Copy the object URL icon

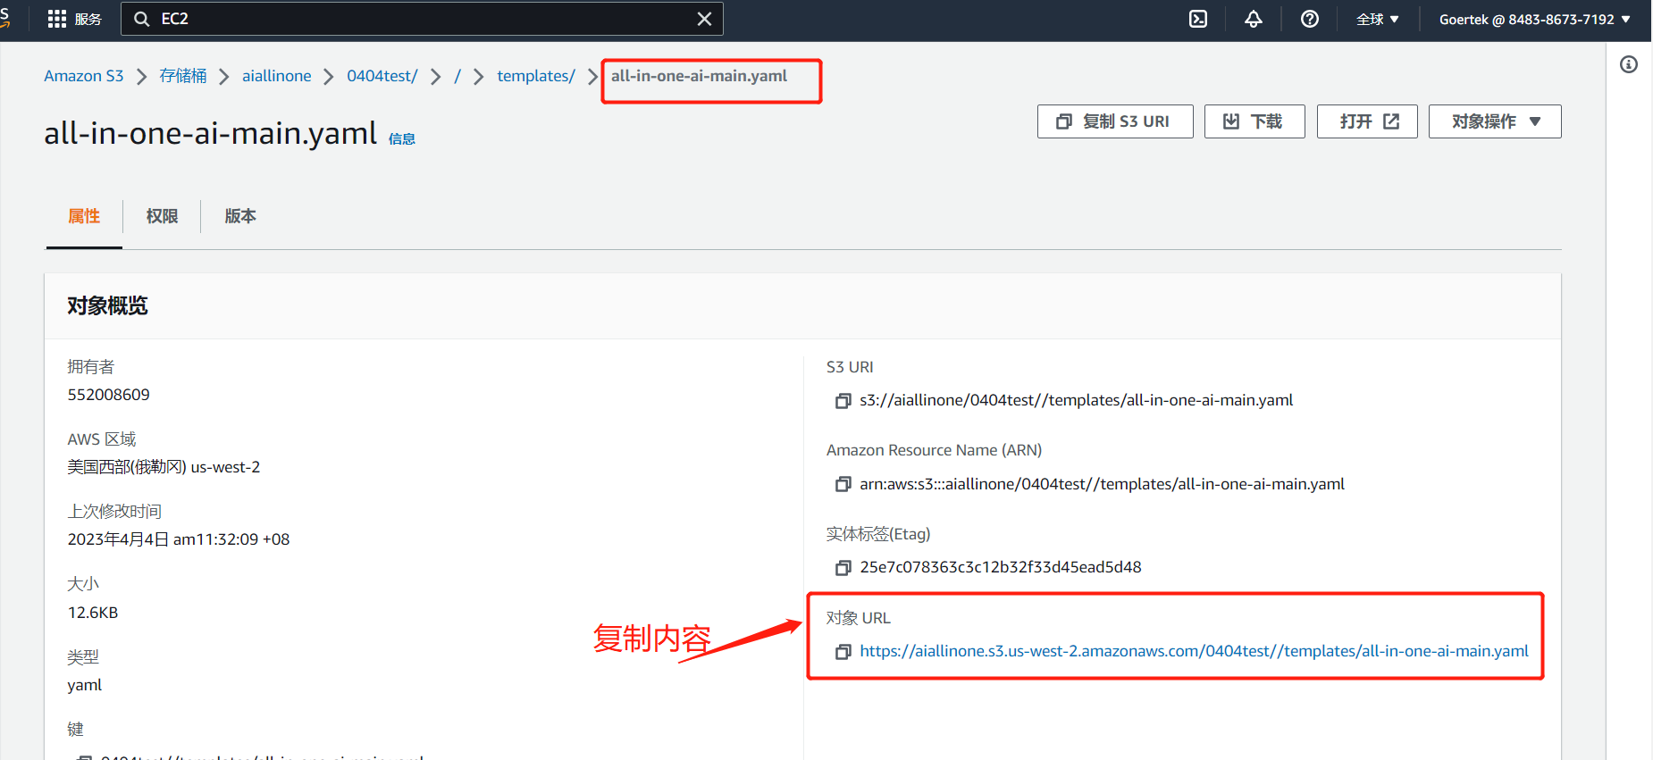tap(843, 652)
